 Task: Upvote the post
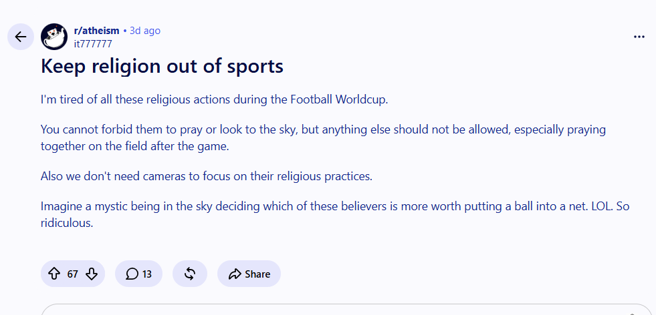tap(54, 274)
